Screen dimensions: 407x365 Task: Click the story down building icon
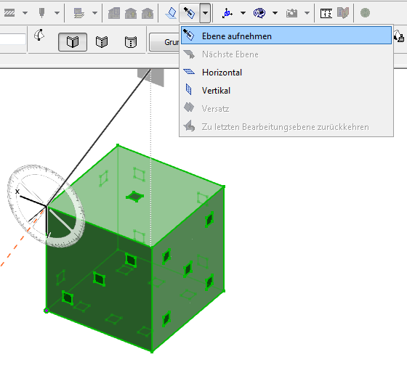147,13
